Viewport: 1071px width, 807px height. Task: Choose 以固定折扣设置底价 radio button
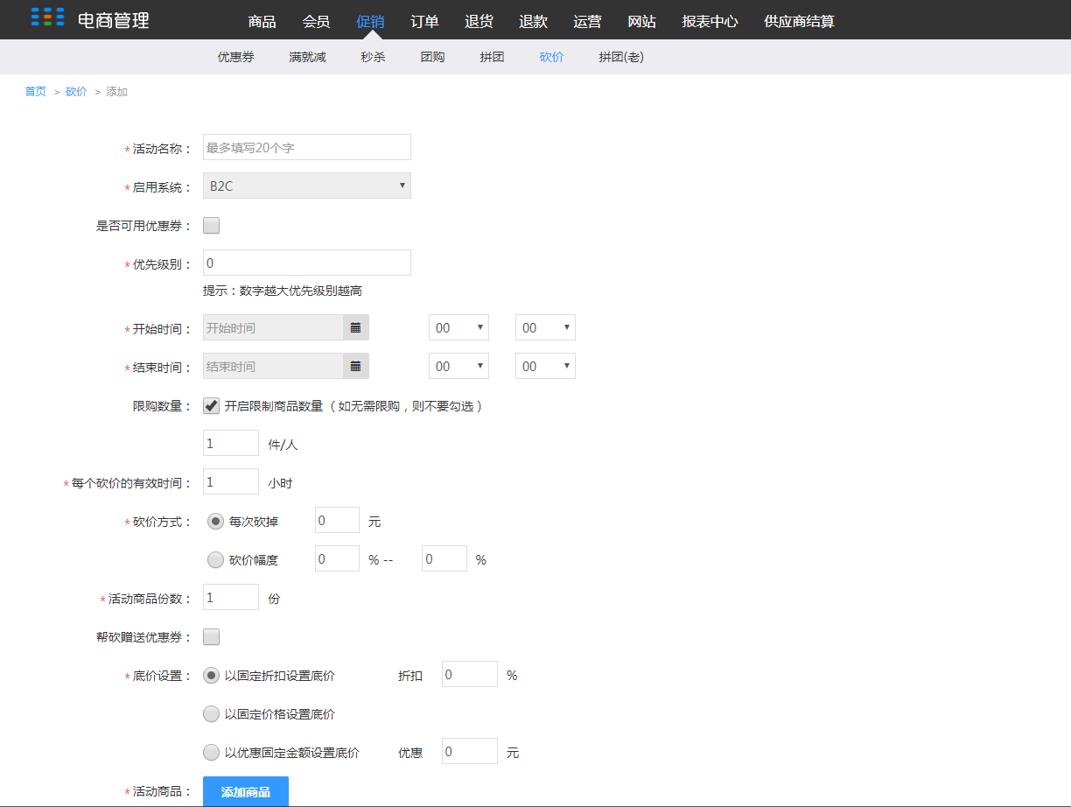click(x=211, y=675)
